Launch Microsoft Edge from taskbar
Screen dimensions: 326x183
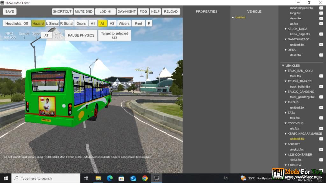tap(110, 178)
